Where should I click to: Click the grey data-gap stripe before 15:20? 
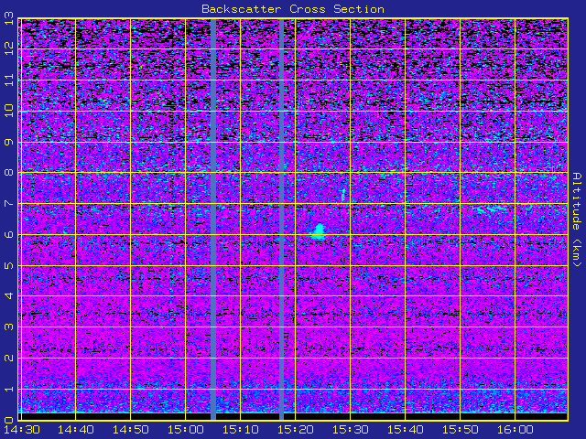281,219
